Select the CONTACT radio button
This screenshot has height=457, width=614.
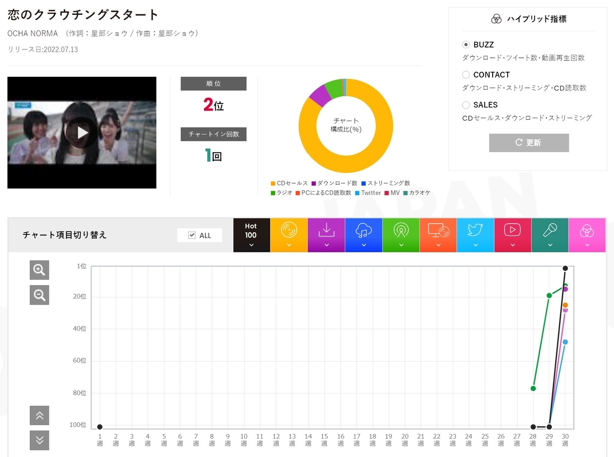tap(466, 75)
